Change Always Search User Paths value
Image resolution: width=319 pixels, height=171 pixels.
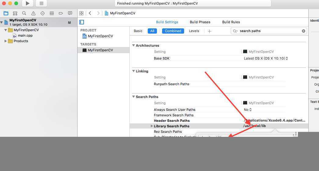[x=248, y=110]
